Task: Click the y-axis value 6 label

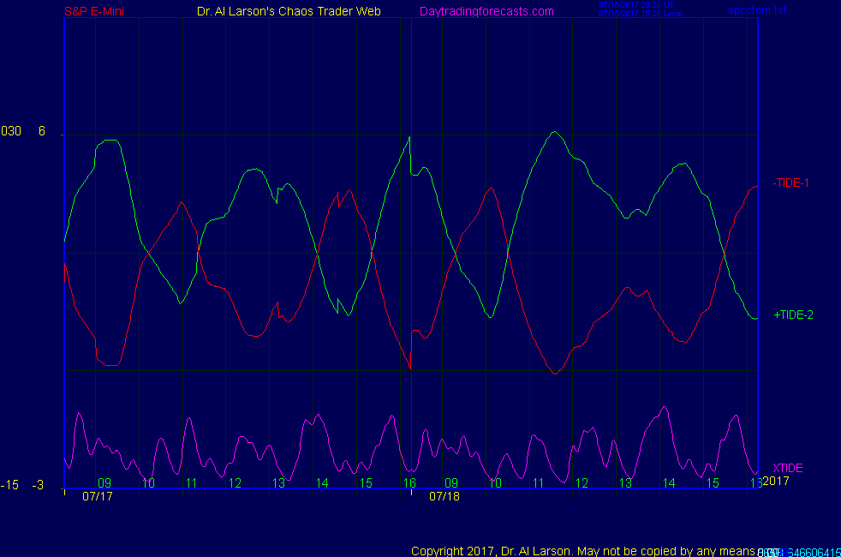Action: click(x=42, y=131)
